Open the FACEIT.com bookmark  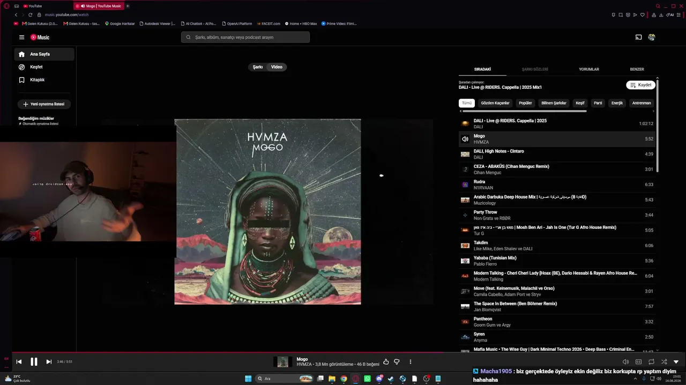[x=269, y=24]
